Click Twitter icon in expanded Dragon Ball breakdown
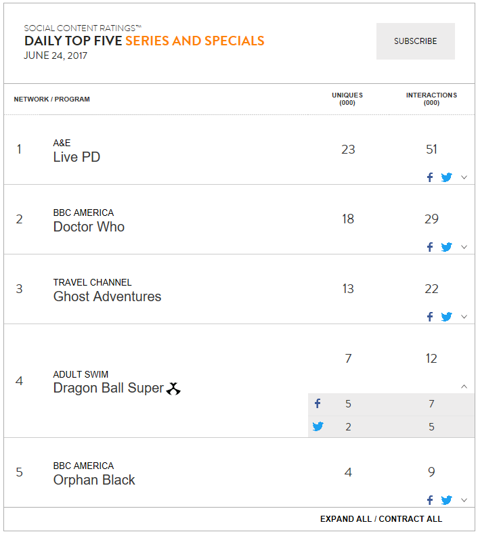Image resolution: width=478 pixels, height=534 pixels. 318,426
